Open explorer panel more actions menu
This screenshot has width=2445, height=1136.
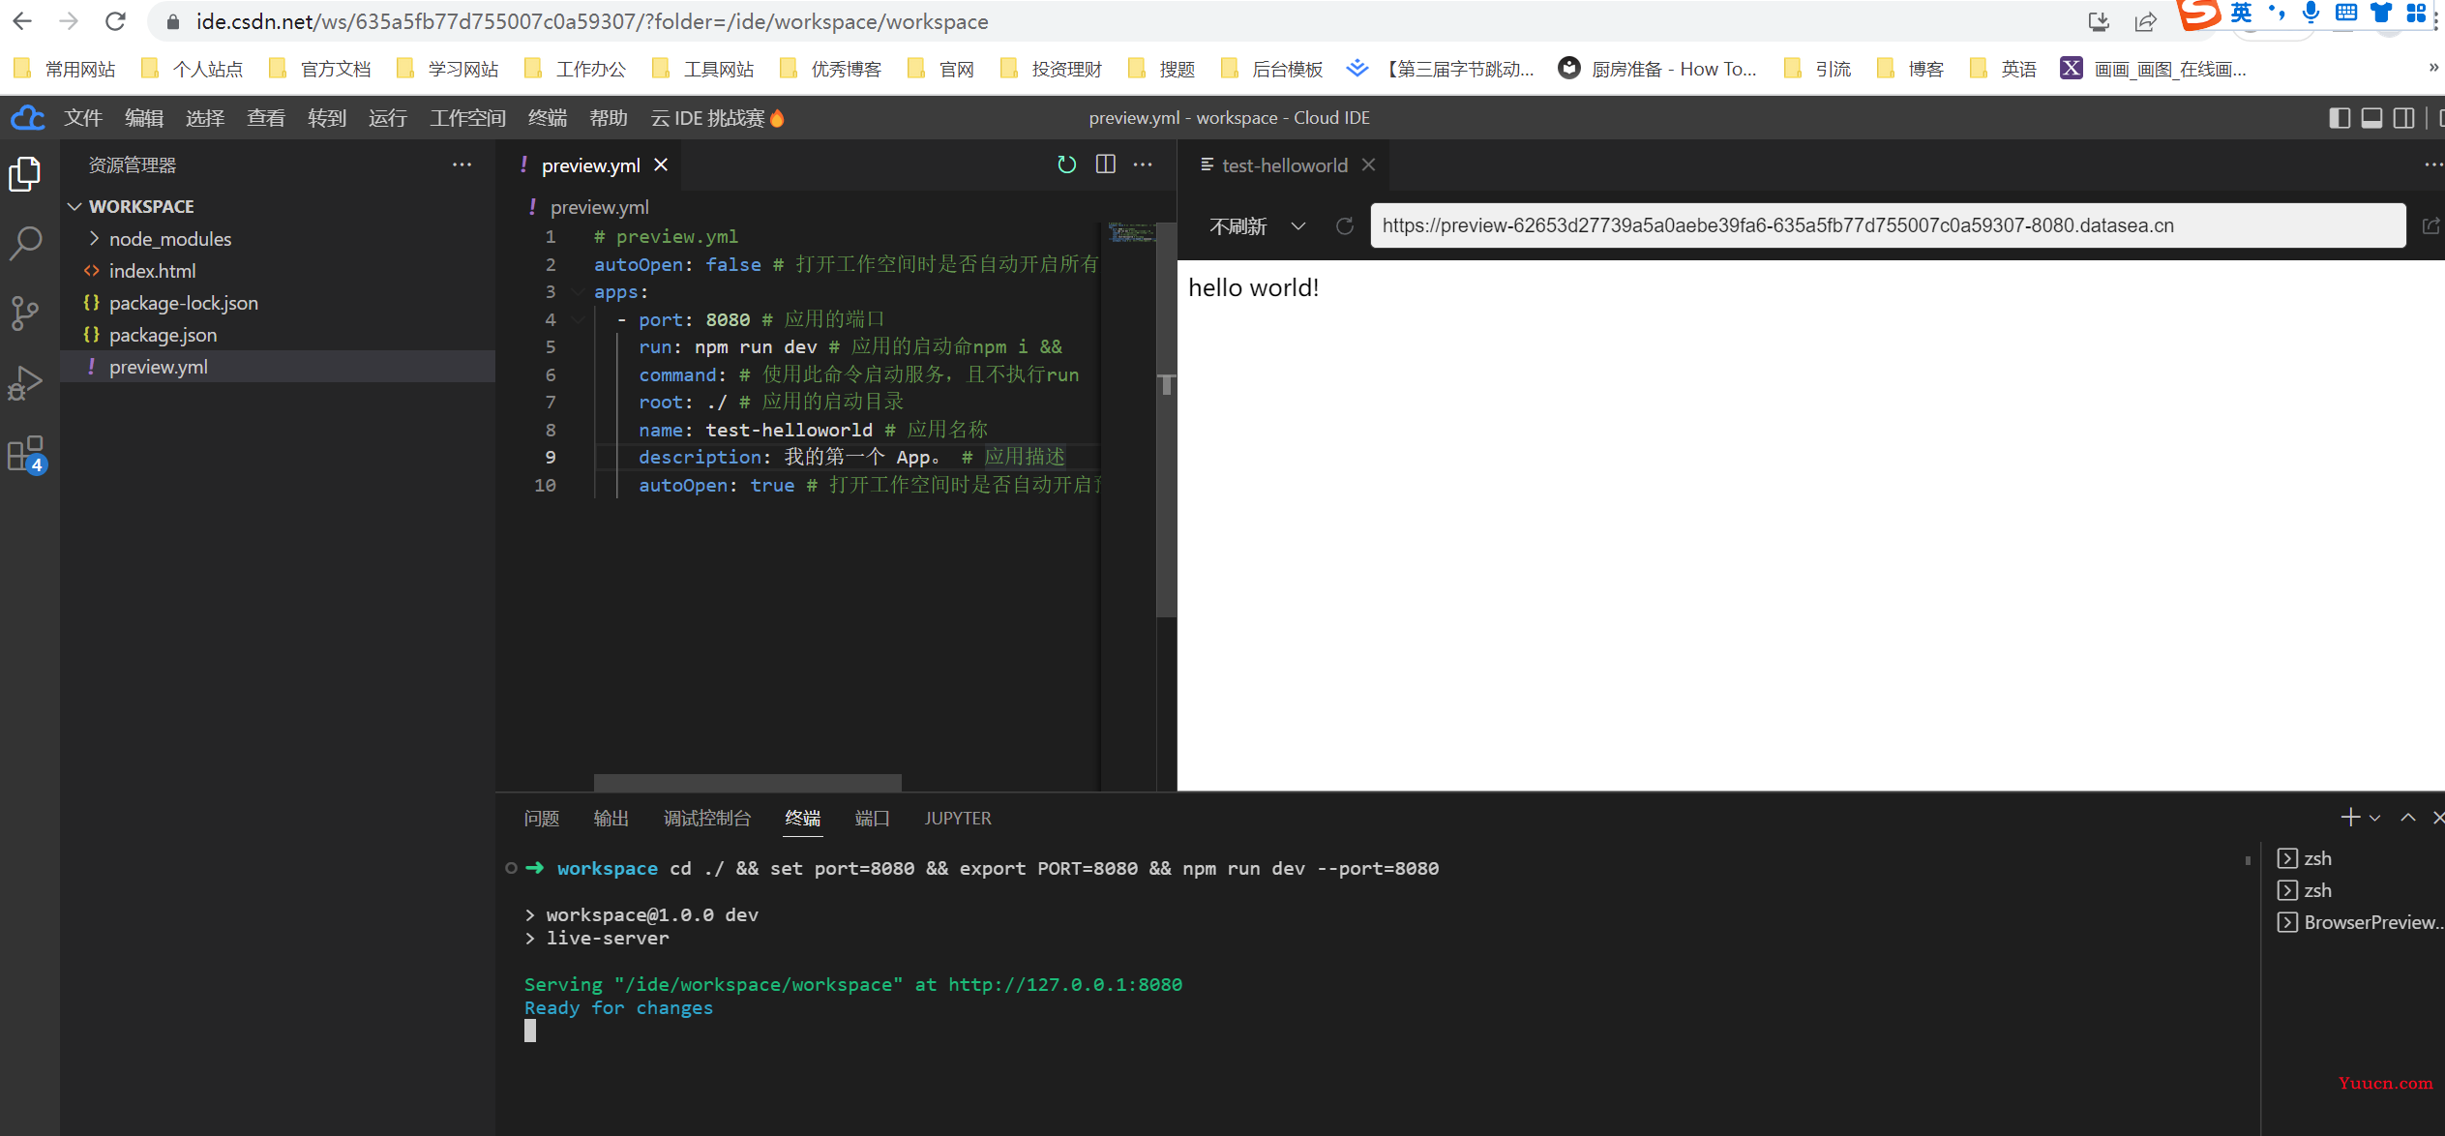(462, 164)
